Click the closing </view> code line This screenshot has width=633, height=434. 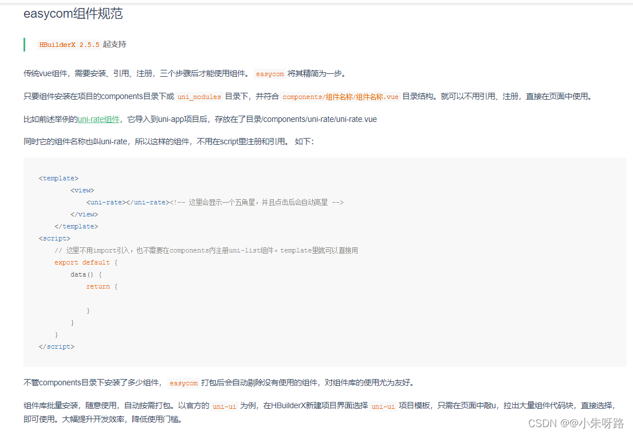84,214
